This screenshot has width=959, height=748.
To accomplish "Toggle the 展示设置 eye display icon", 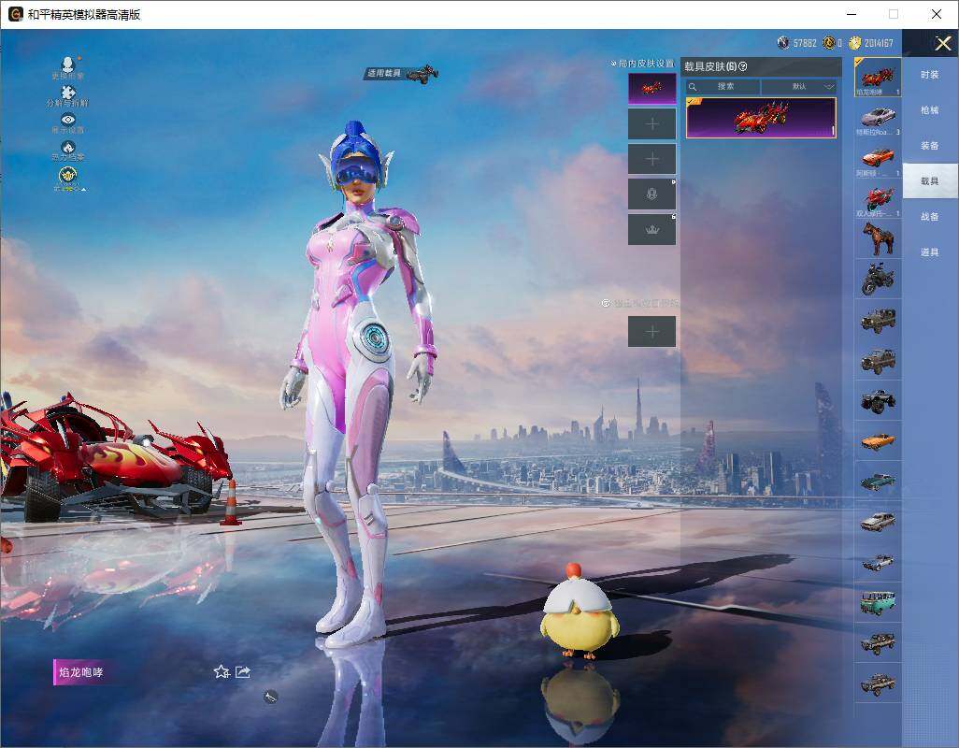I will coord(68,120).
